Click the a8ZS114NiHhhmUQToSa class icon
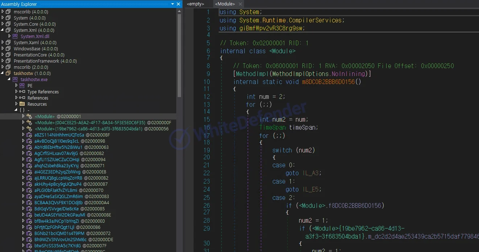Viewport: 479px width, 252px height. (x=29, y=135)
